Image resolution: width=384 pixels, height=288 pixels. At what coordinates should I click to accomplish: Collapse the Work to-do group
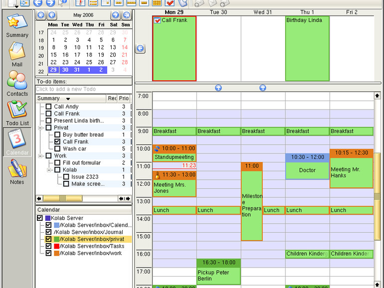coord(40,156)
